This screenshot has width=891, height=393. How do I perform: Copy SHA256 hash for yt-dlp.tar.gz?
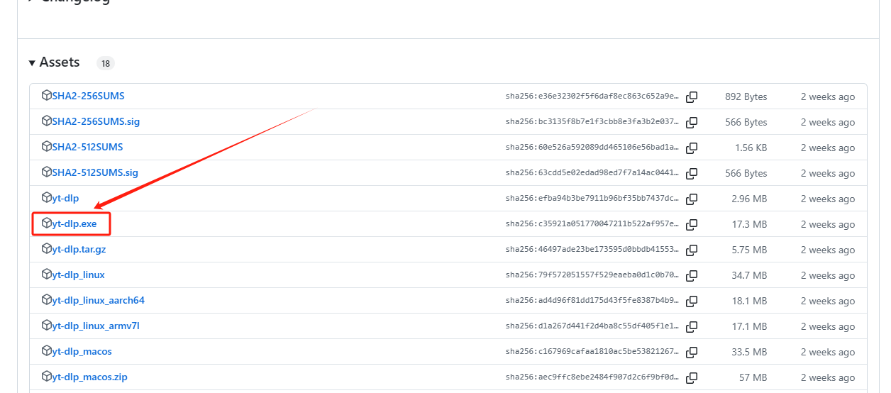pos(692,250)
